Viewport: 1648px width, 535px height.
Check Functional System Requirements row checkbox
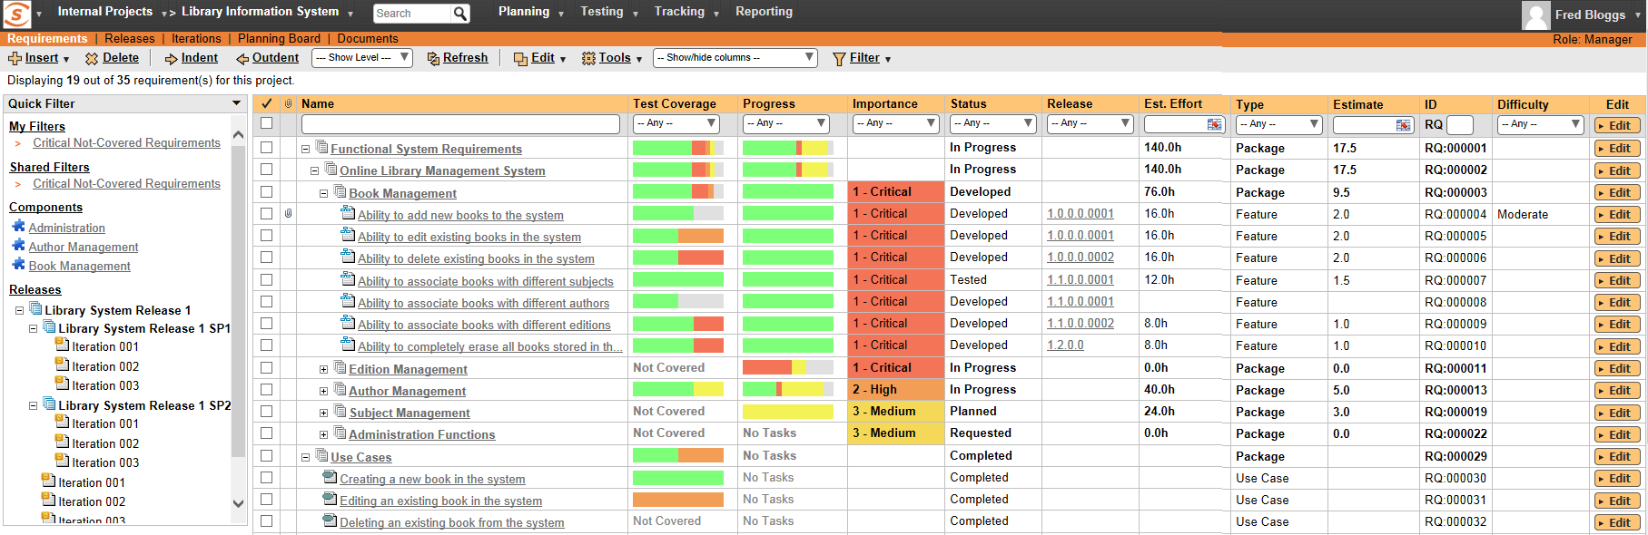coord(266,147)
